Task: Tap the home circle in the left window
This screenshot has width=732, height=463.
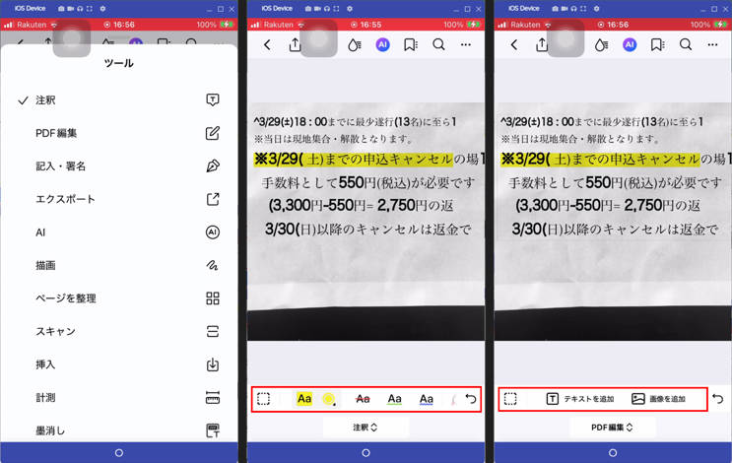Action: click(119, 453)
